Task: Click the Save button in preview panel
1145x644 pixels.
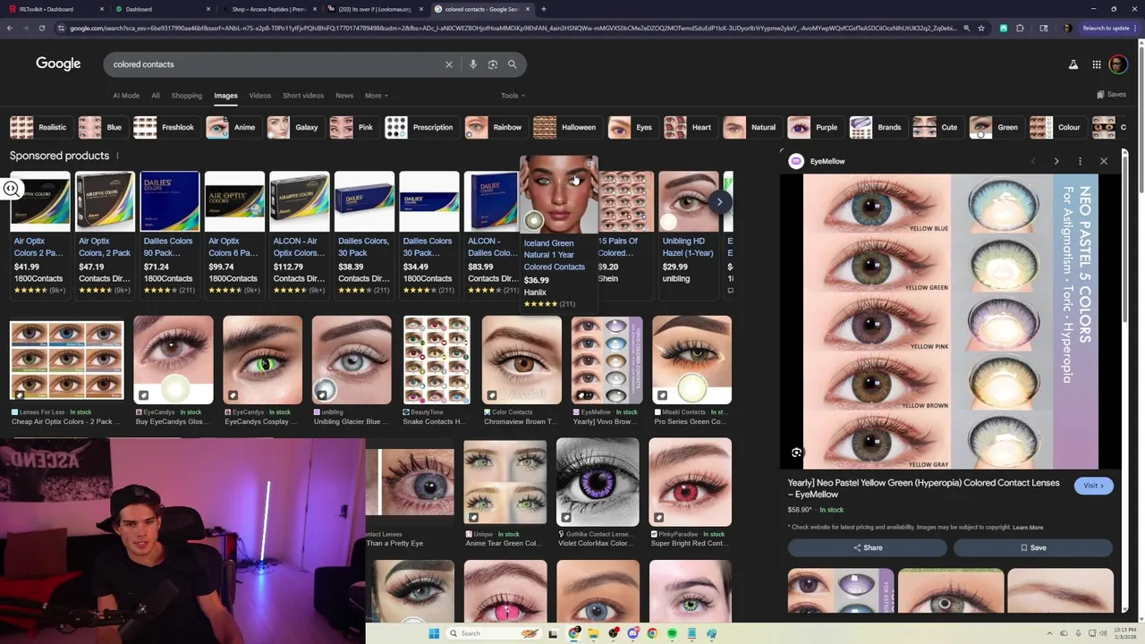Action: coord(1032,547)
